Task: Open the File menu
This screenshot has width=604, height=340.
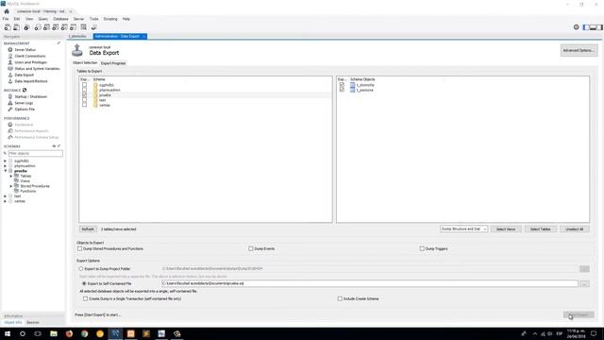Action: (x=6, y=19)
